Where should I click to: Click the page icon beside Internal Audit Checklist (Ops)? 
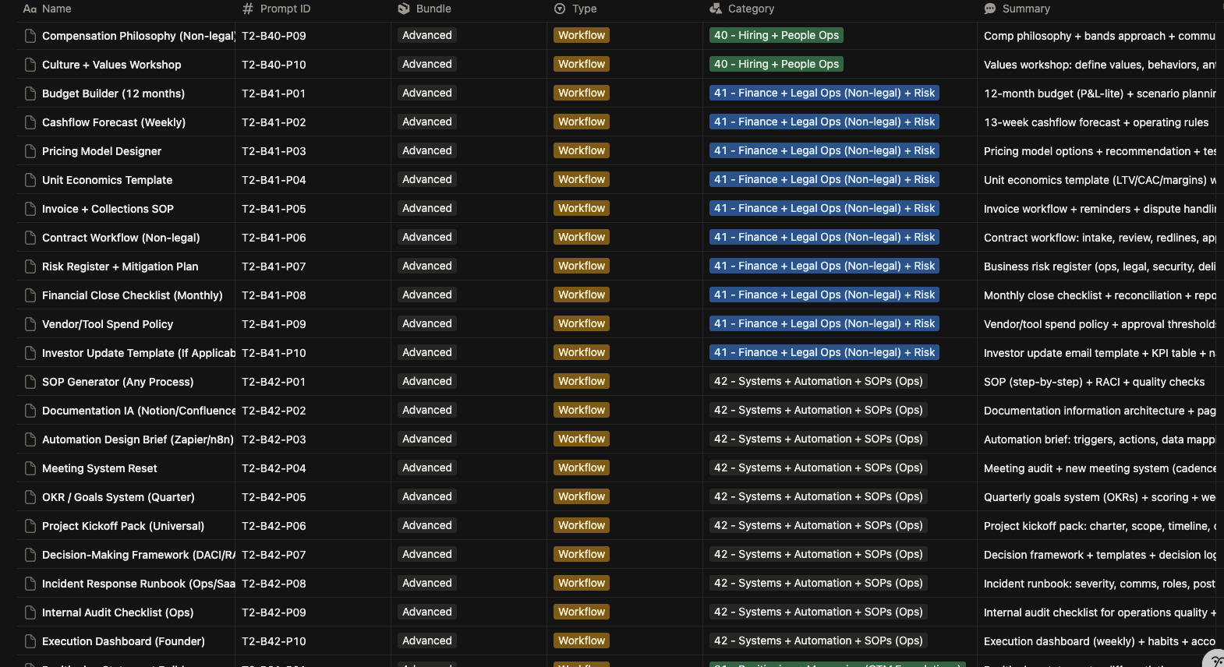(30, 612)
